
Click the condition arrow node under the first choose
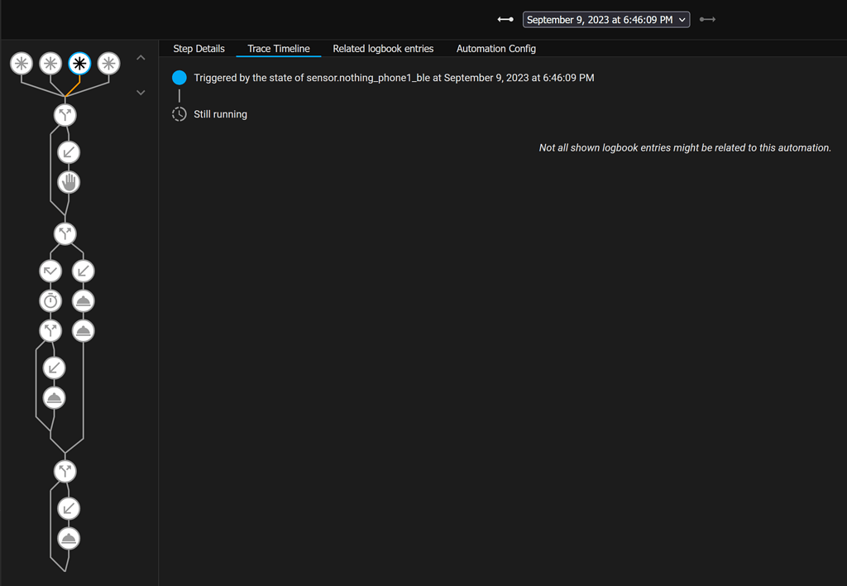[68, 151]
